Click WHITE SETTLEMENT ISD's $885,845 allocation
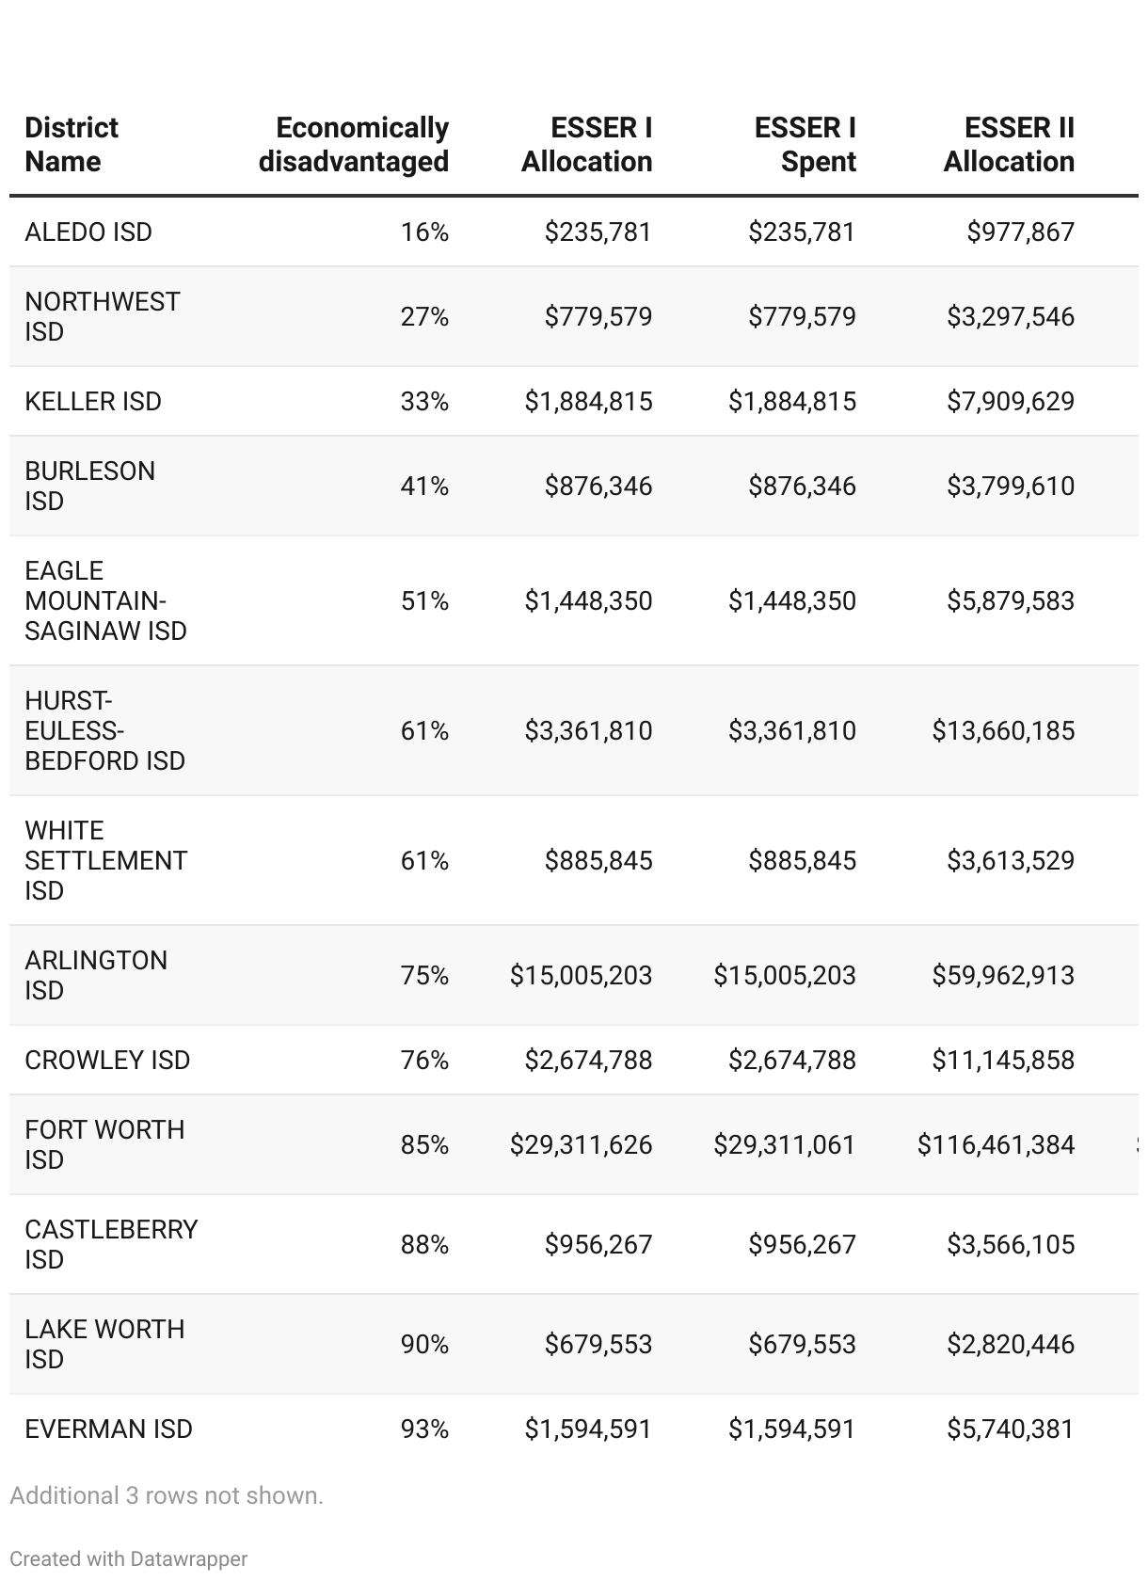 click(x=598, y=860)
